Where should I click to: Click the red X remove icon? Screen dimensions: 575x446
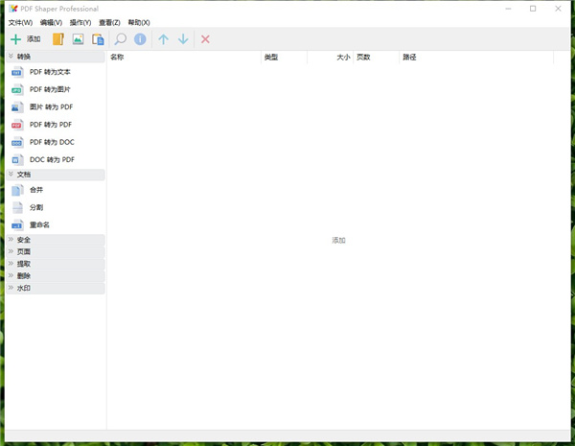pyautogui.click(x=205, y=39)
